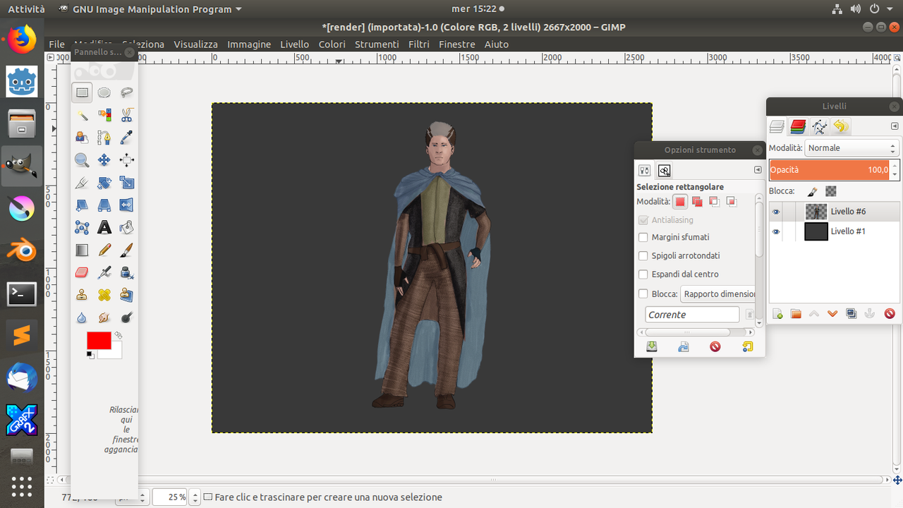Select the Alignment tool

127,160
